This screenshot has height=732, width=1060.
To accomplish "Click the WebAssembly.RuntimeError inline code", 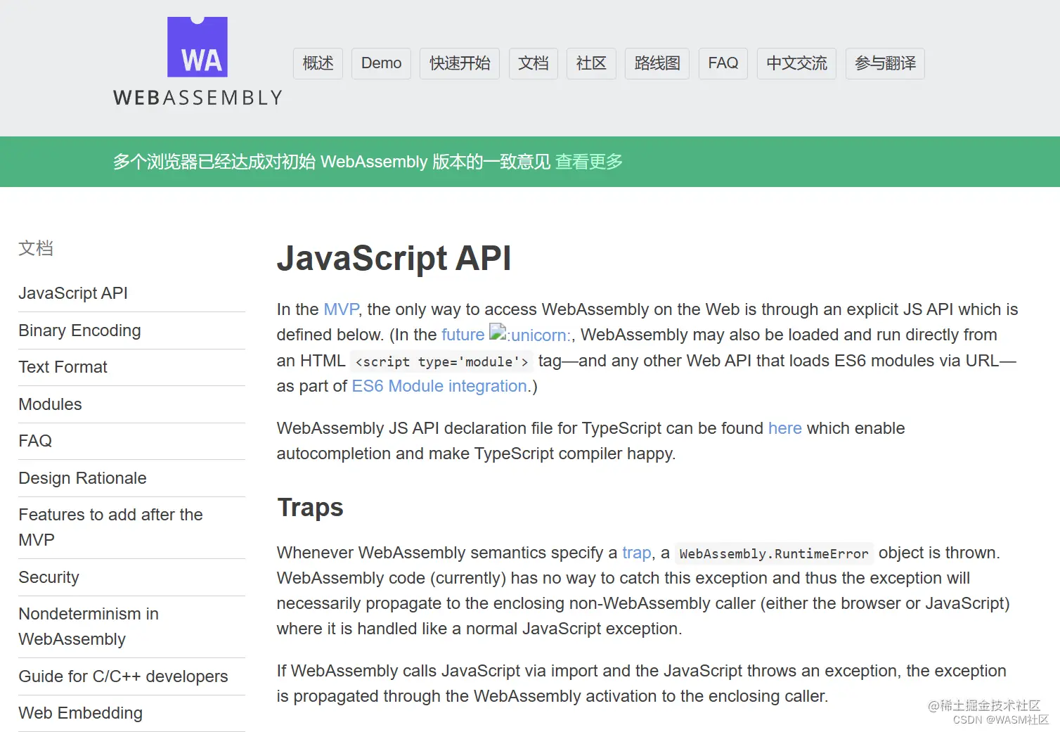I will point(774,554).
